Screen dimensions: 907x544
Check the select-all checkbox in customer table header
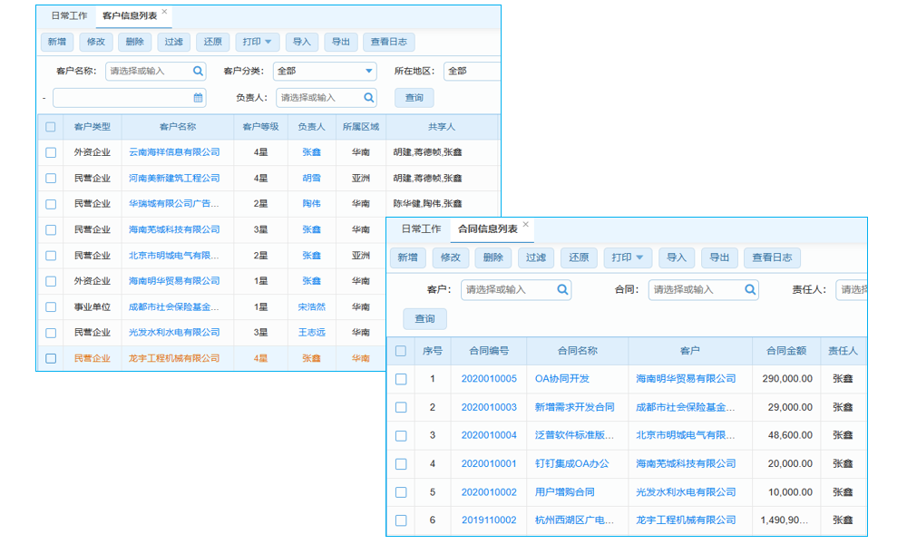[x=51, y=126]
